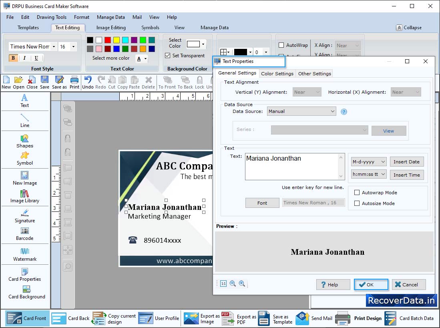Open Card Properties
The height and width of the screenshot is (328, 440).
[x=25, y=275]
